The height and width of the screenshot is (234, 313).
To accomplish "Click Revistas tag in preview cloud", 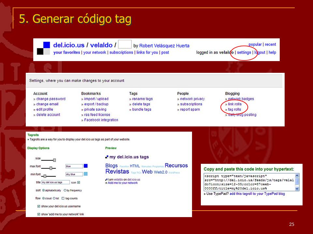I will 117,171.
